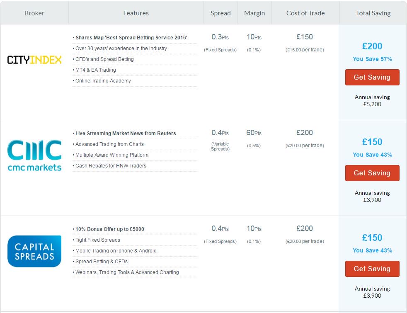Click Get Saving for CMC Markets
Image resolution: width=407 pixels, height=313 pixels.
372,173
